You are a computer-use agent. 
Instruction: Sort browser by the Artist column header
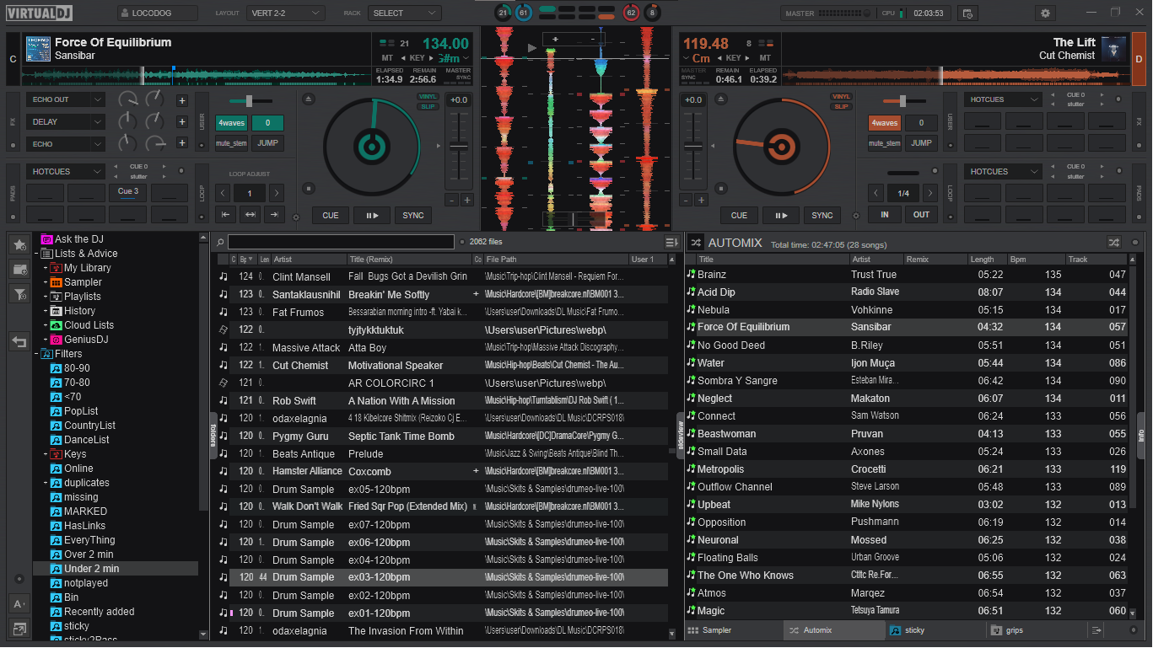click(308, 260)
